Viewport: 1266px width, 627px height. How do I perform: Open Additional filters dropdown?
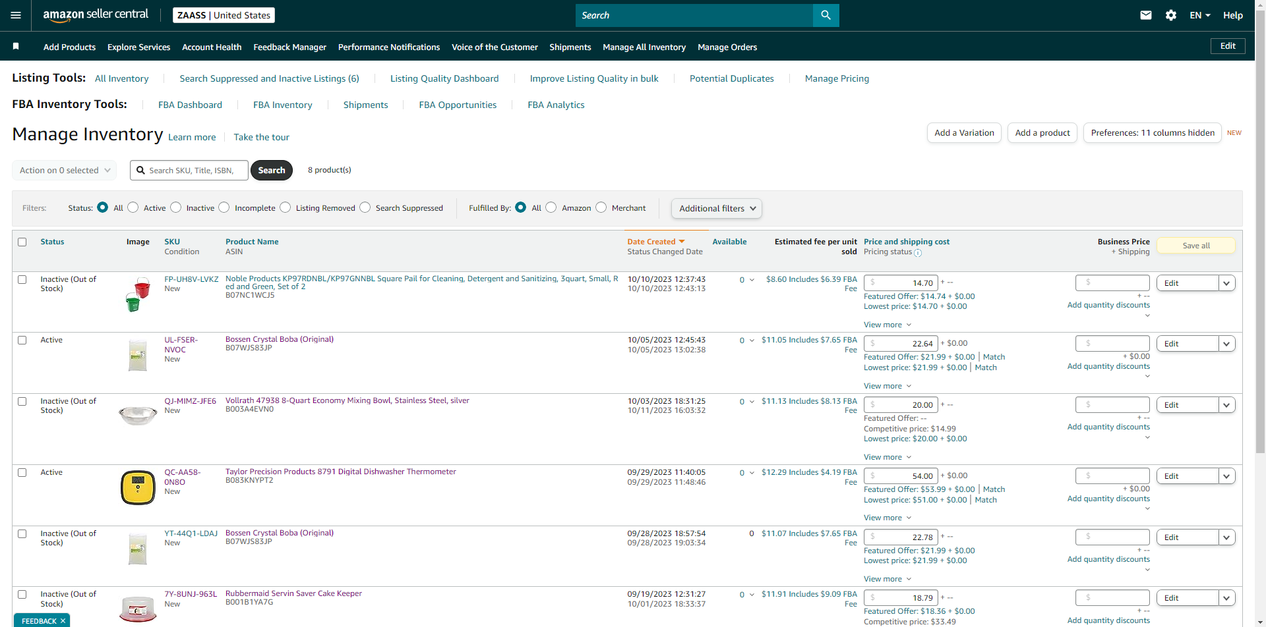pos(717,208)
